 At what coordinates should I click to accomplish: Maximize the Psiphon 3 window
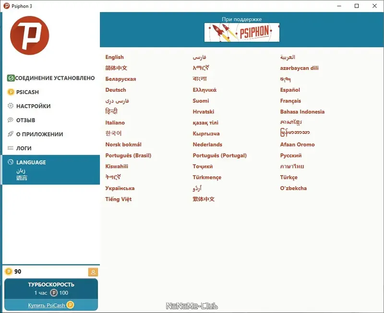[357, 6]
